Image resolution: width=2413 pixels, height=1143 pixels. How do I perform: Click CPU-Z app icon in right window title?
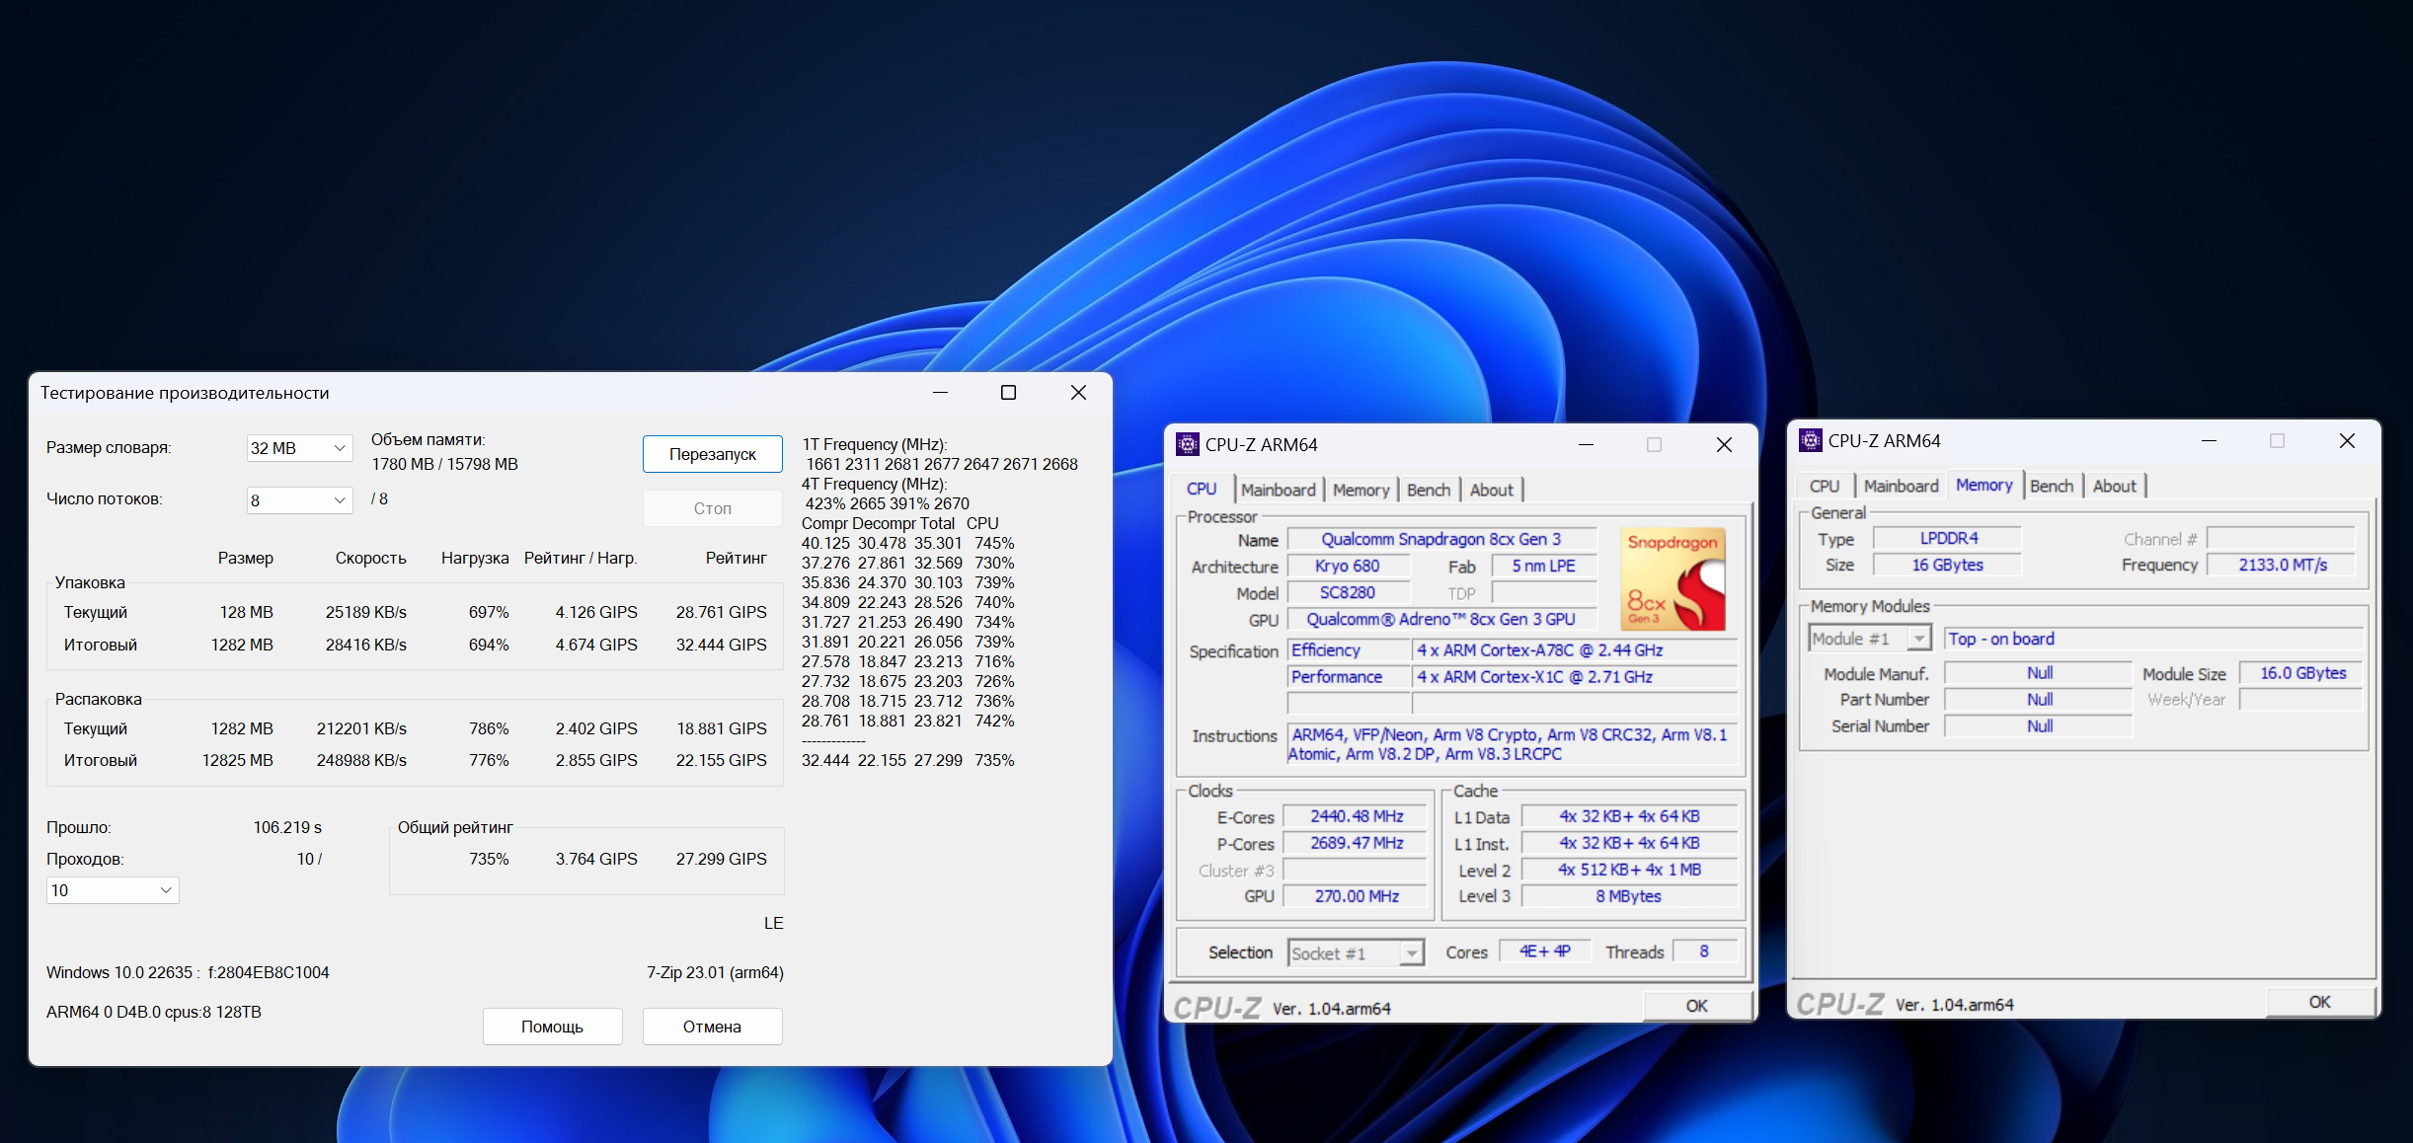pos(1810,440)
